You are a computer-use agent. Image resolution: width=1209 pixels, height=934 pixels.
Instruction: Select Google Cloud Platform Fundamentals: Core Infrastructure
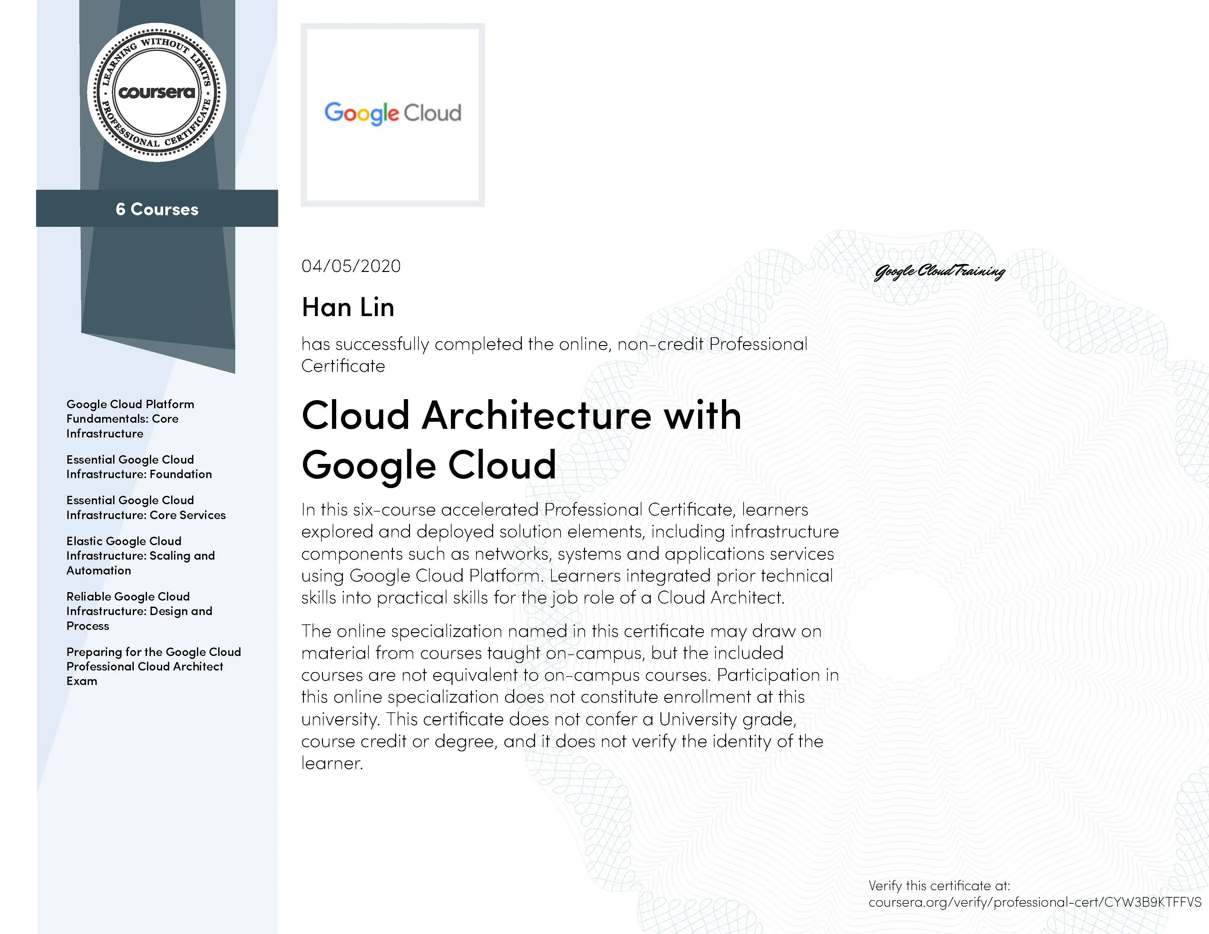(130, 419)
